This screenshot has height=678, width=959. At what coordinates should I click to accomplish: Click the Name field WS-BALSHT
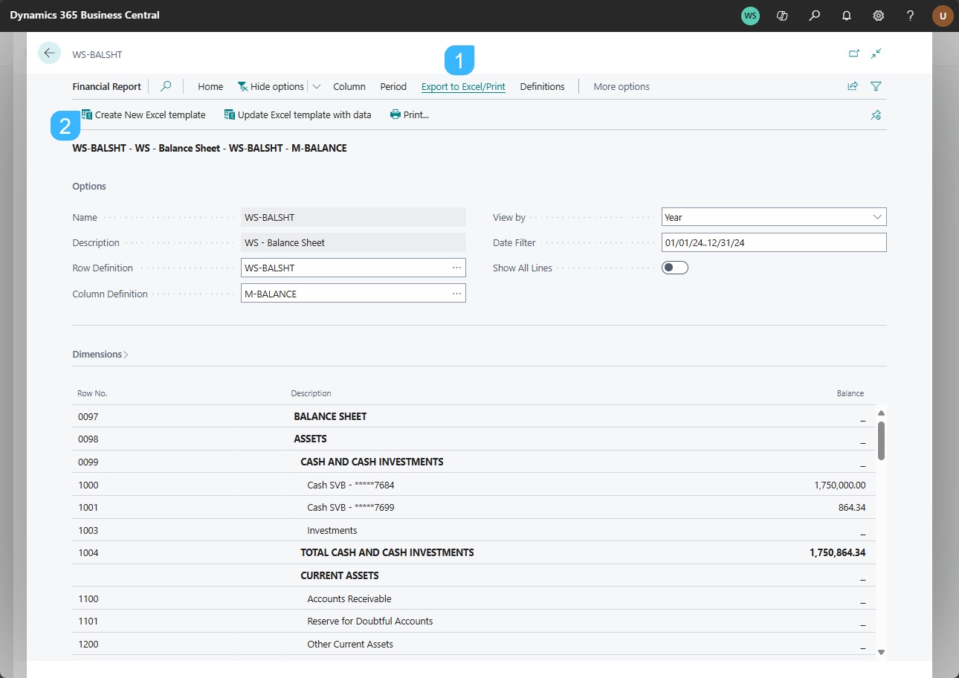353,217
